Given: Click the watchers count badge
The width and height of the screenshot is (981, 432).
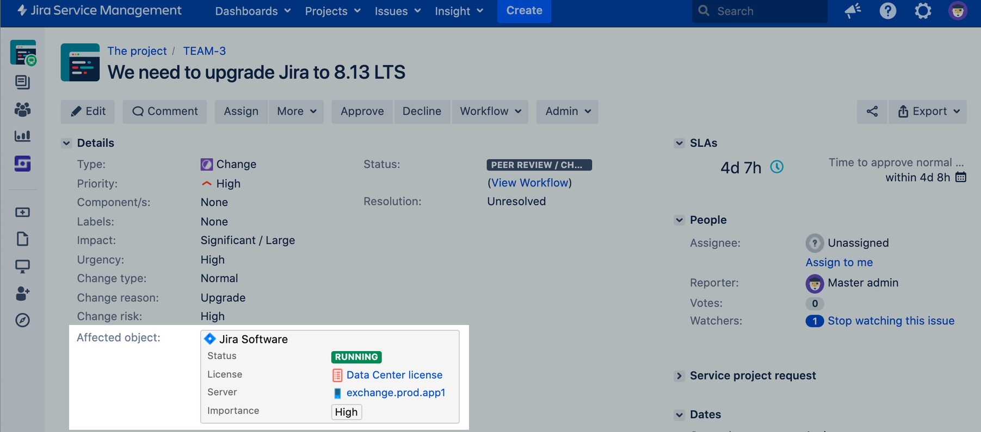Looking at the screenshot, I should [815, 321].
